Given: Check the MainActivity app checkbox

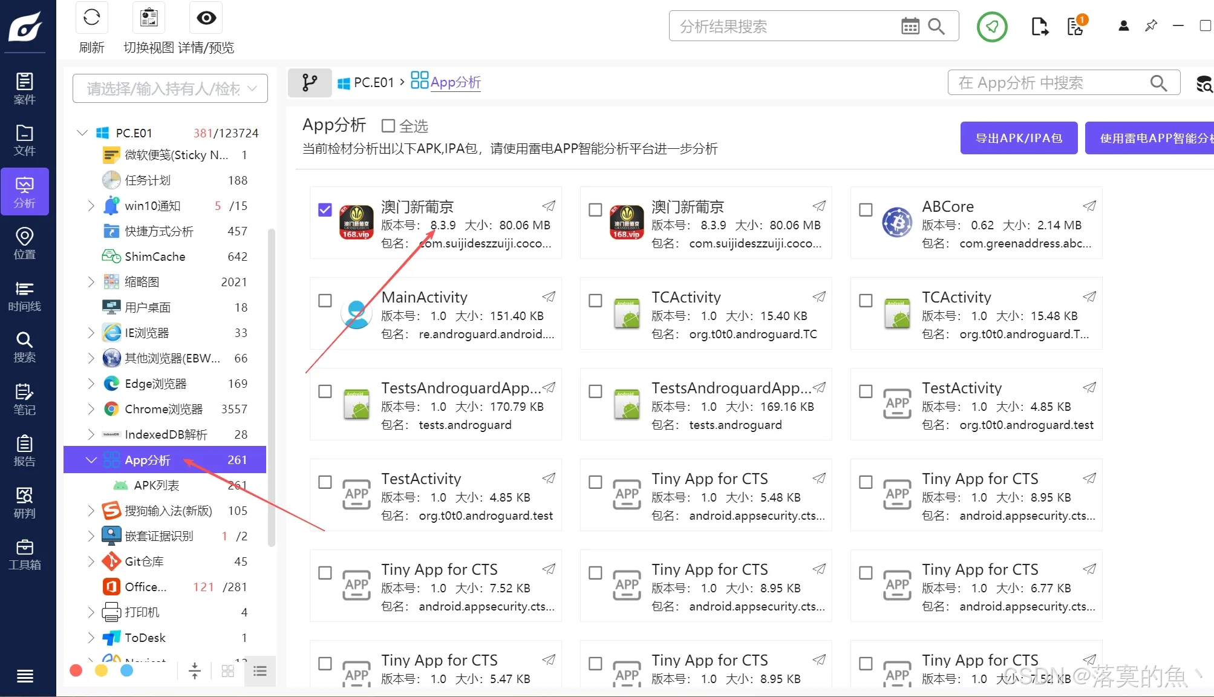Looking at the screenshot, I should click(x=325, y=300).
